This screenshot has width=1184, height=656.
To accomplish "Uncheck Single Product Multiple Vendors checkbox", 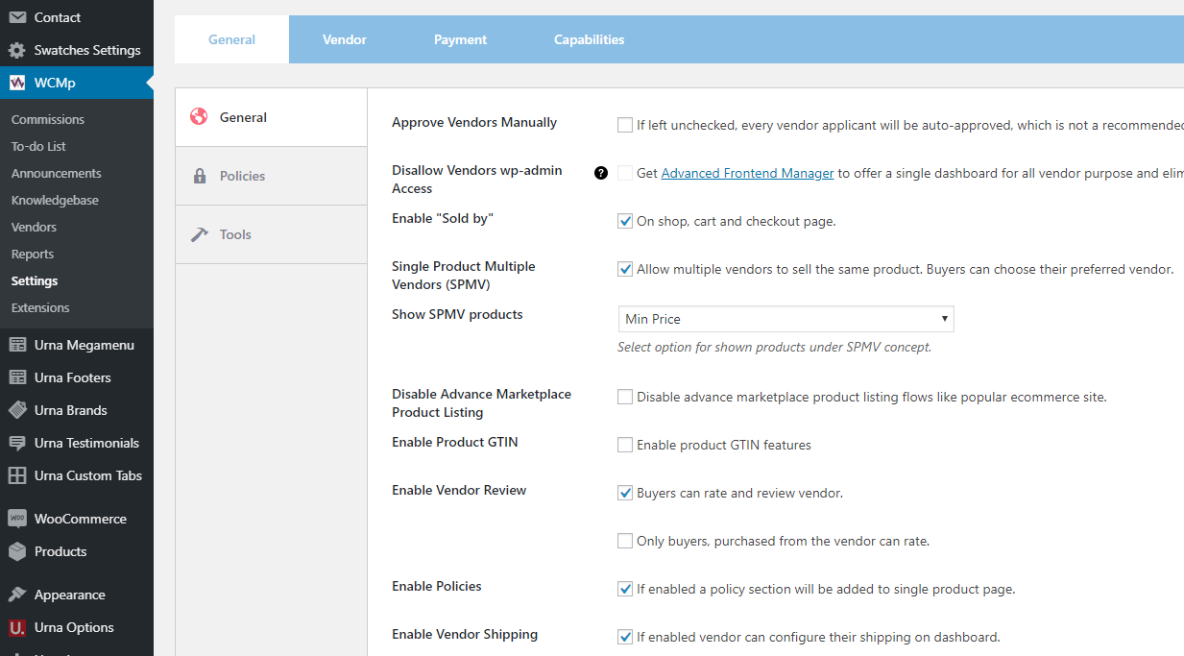I will click(625, 269).
